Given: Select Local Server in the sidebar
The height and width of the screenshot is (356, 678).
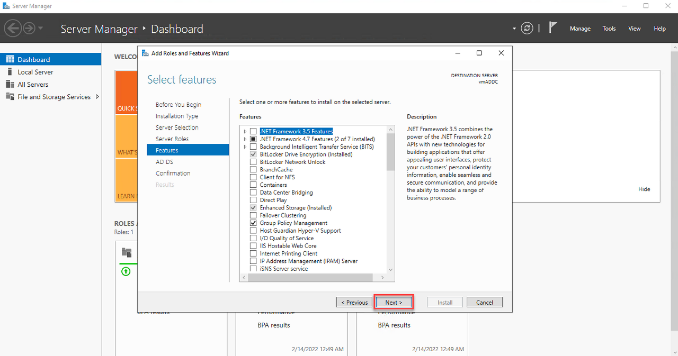Looking at the screenshot, I should pos(35,72).
